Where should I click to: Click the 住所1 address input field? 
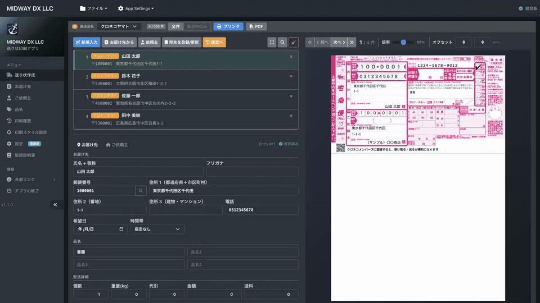coord(223,191)
